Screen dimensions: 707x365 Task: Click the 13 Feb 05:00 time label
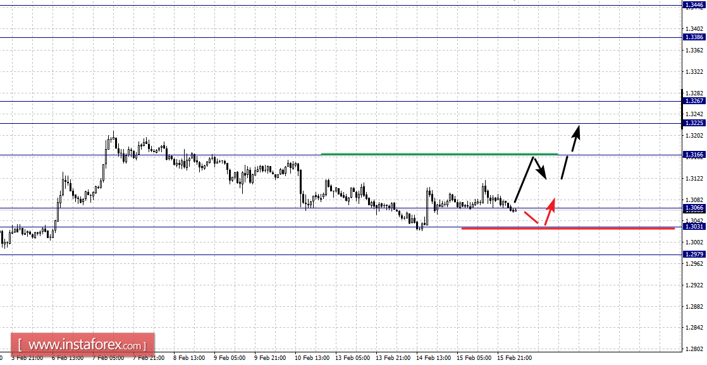coord(353,358)
